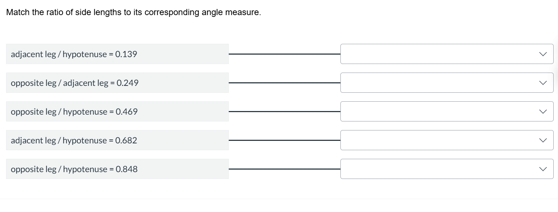
Task: Open dropdown for adjacent leg / hypotenuse = 0.139
Action: point(447,54)
